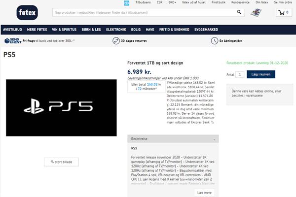This screenshot has height=197, width=296.
Task: Add PS5 with Læg i kurven
Action: (x=261, y=74)
